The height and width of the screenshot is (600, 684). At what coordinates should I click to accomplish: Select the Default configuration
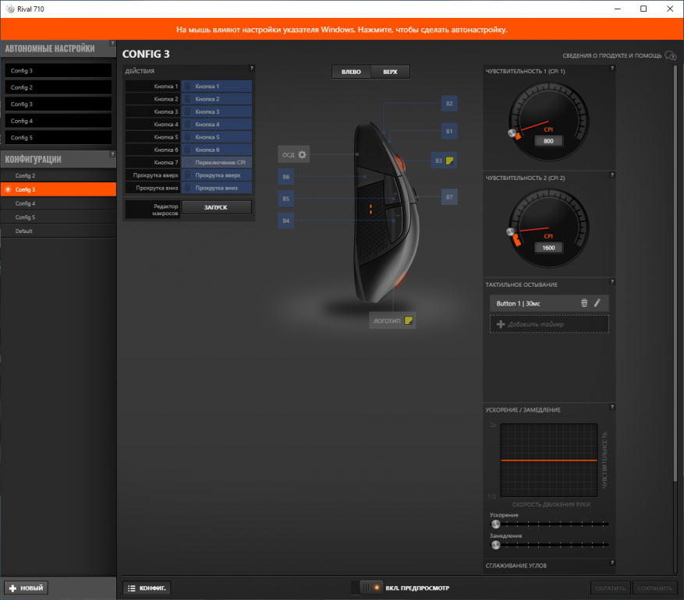pos(58,231)
